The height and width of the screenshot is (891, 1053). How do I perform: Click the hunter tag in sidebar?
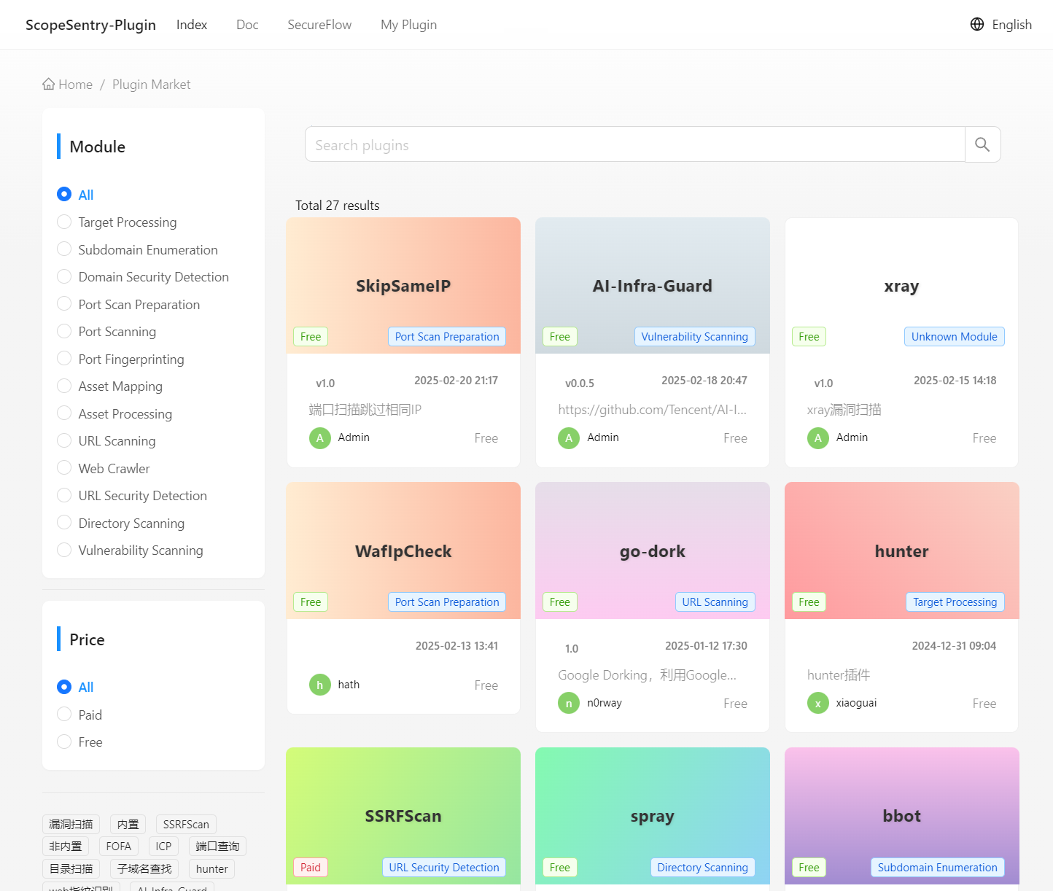[211, 868]
